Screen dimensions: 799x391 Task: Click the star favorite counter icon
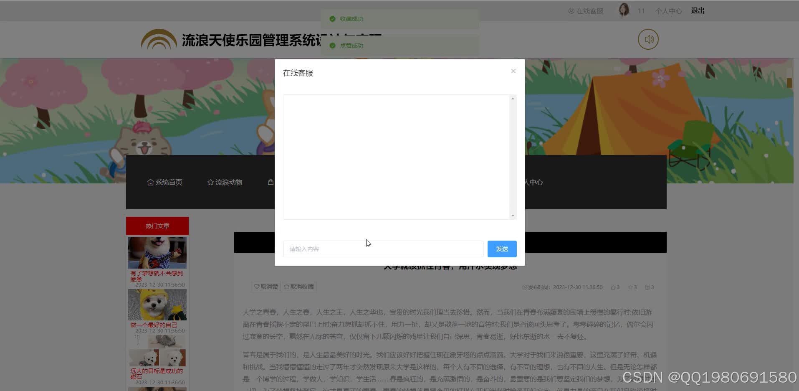[630, 287]
